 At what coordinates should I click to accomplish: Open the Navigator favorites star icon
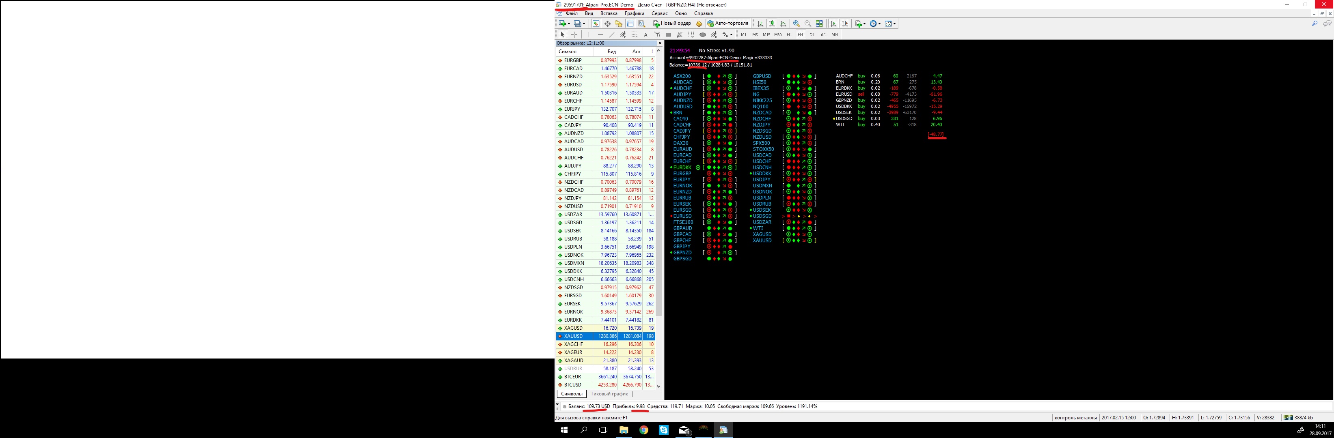coord(619,24)
